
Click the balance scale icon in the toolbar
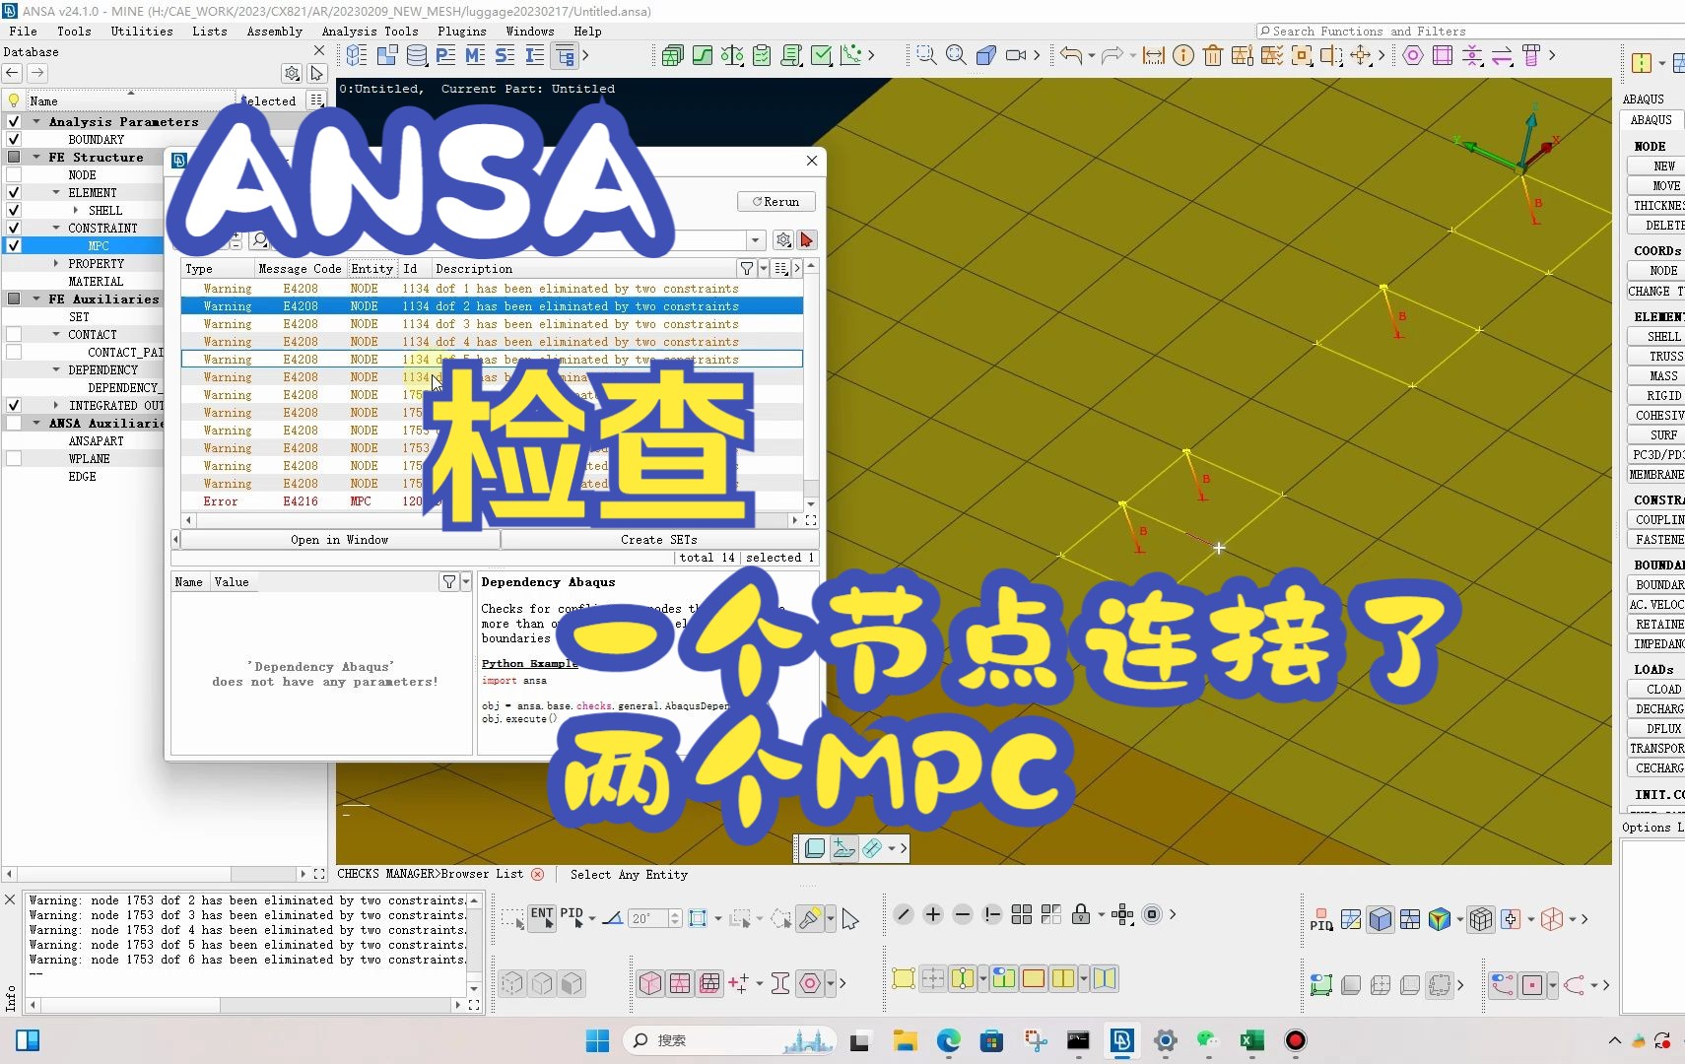732,55
